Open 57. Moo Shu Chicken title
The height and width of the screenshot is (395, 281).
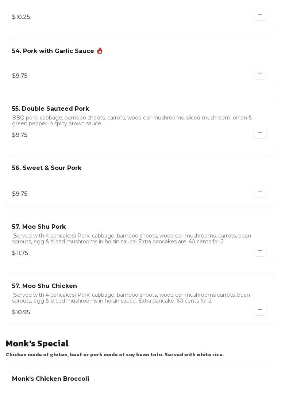pos(44,286)
